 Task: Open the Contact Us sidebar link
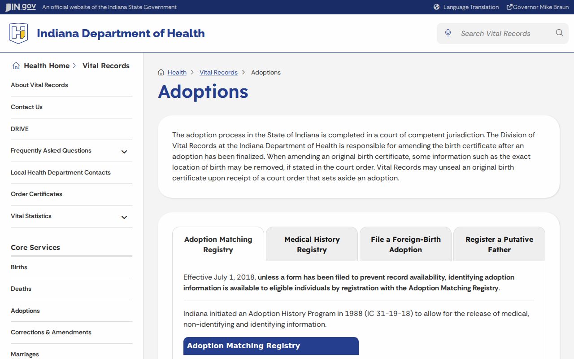click(26, 107)
